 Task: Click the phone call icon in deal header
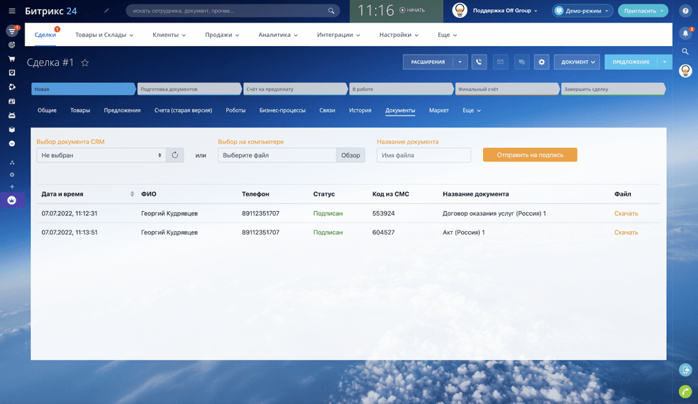[x=479, y=62]
